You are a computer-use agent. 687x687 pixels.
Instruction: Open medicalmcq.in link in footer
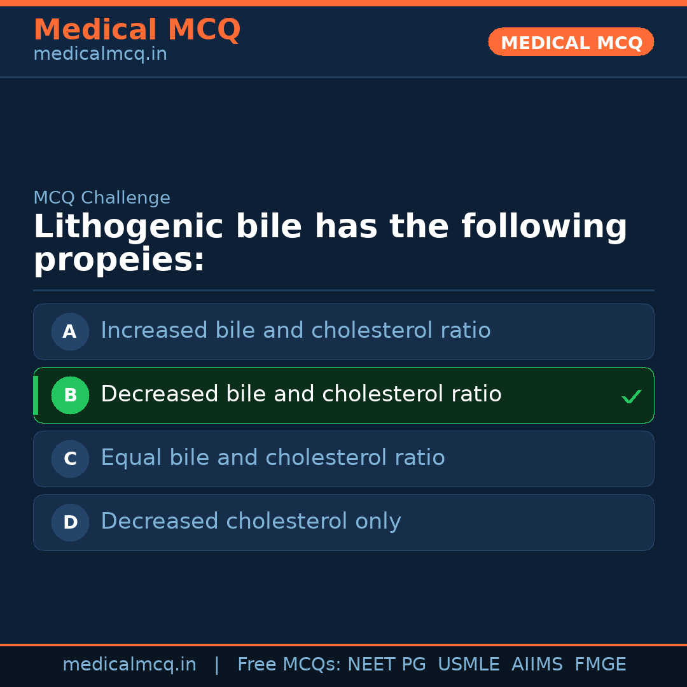129,665
